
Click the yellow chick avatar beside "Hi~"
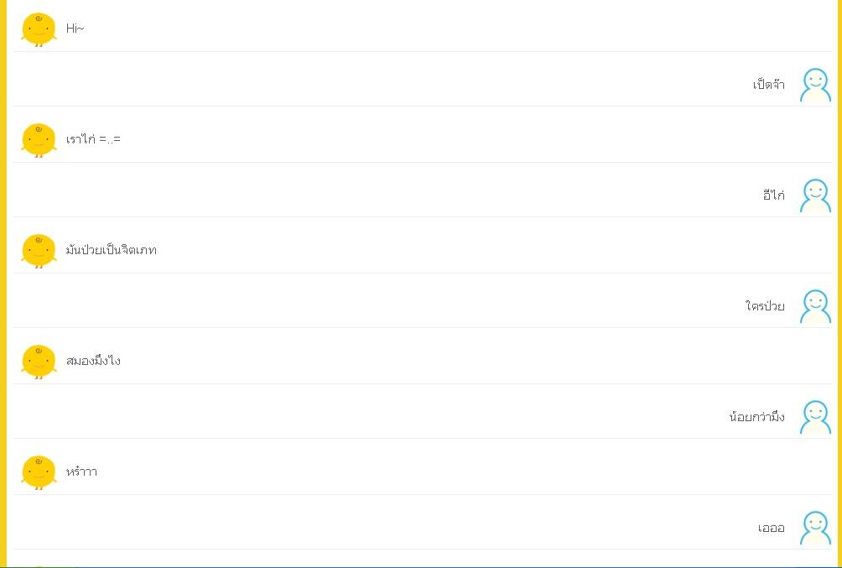[39, 29]
